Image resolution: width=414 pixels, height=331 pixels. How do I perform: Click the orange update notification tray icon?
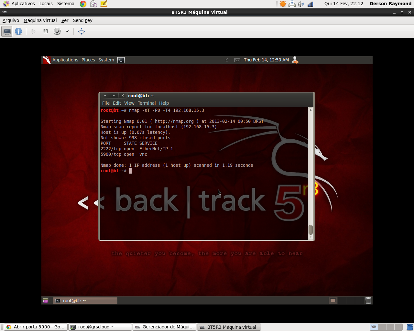click(x=283, y=4)
